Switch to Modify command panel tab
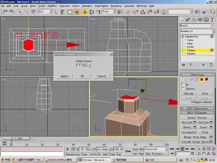This screenshot has width=217, height=163. (188, 20)
